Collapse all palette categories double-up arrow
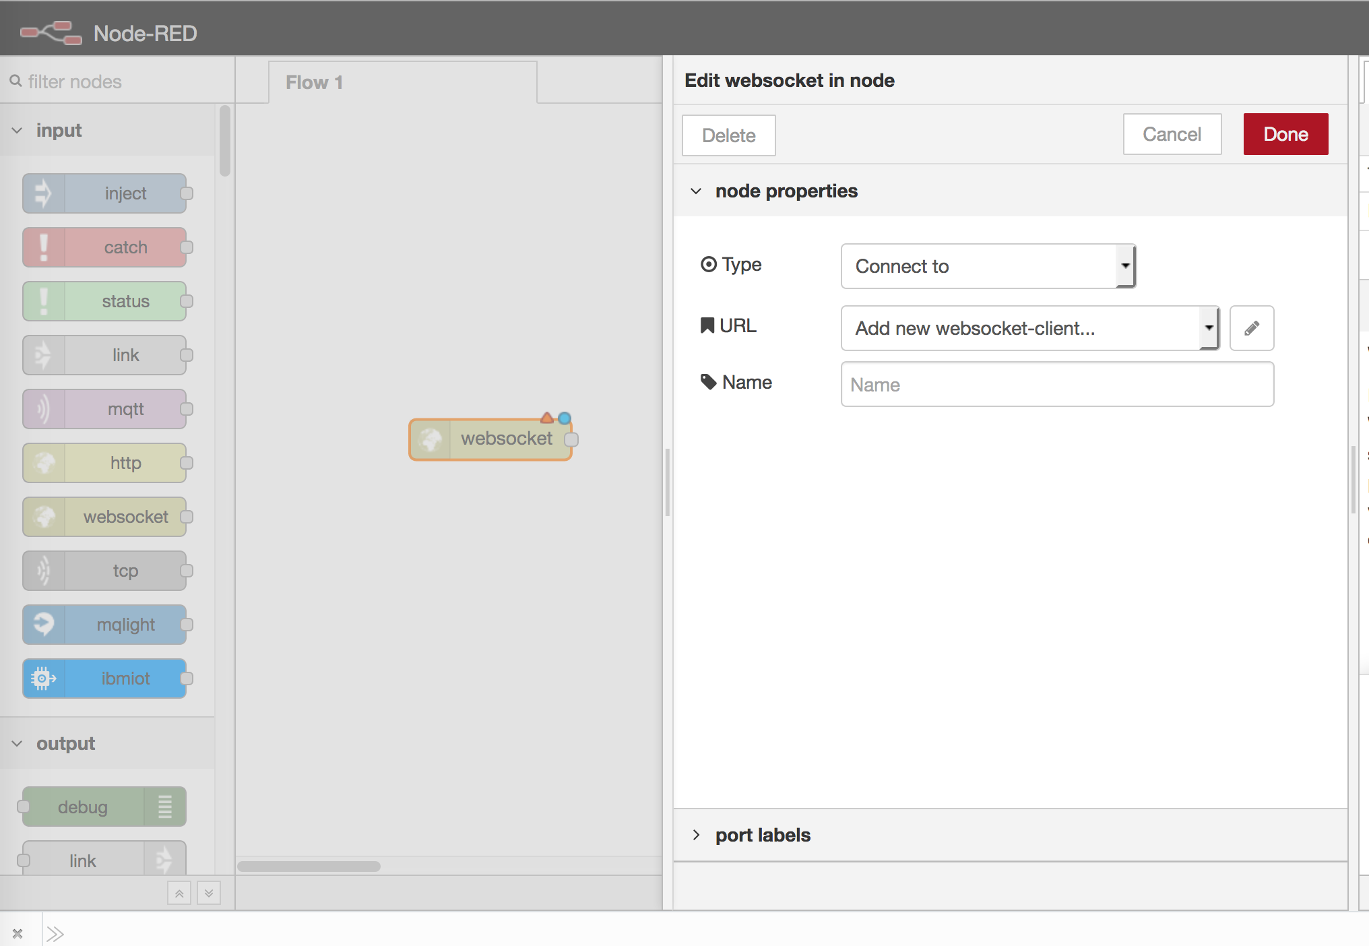This screenshot has height=946, width=1369. 179,893
